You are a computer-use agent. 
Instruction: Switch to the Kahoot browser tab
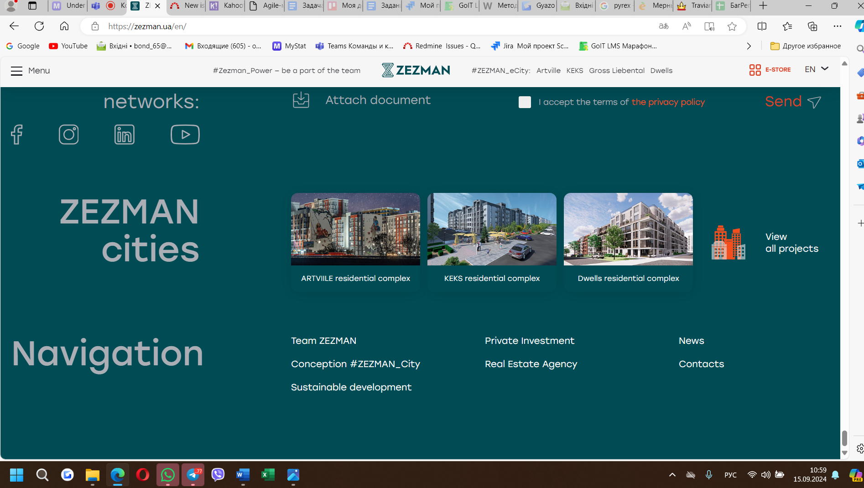[226, 6]
